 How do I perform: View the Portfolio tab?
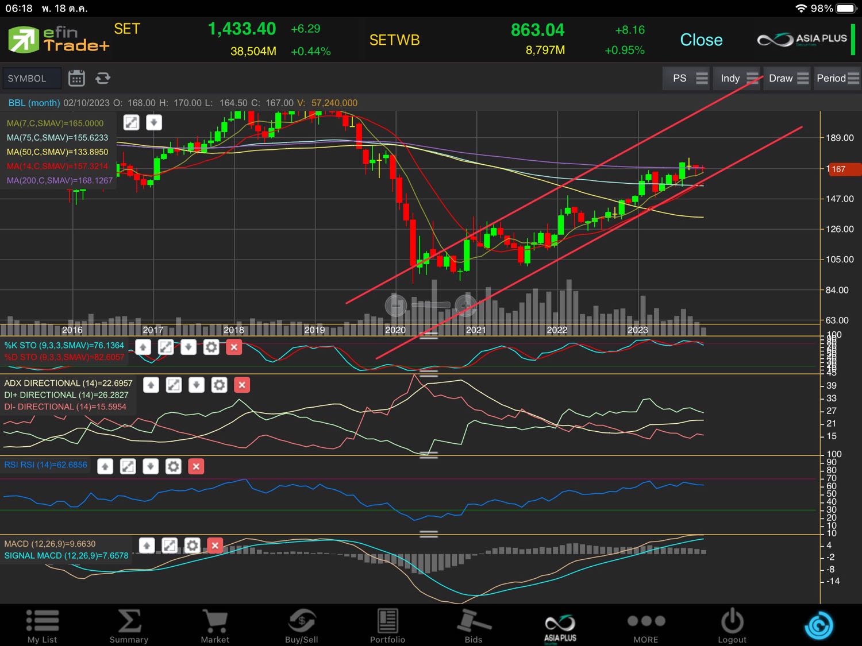point(387,626)
